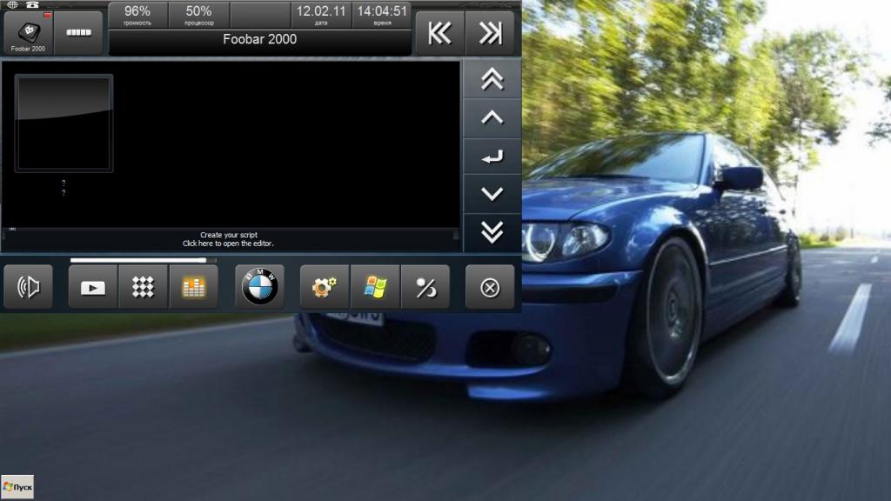This screenshot has width=891, height=501.
Task: Skip to next track
Action: click(x=490, y=33)
